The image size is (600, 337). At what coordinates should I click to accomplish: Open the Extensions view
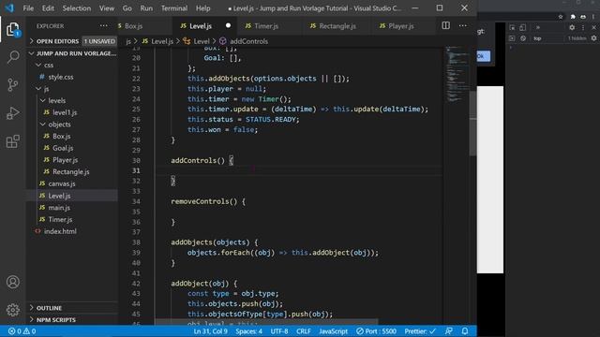pos(12,141)
